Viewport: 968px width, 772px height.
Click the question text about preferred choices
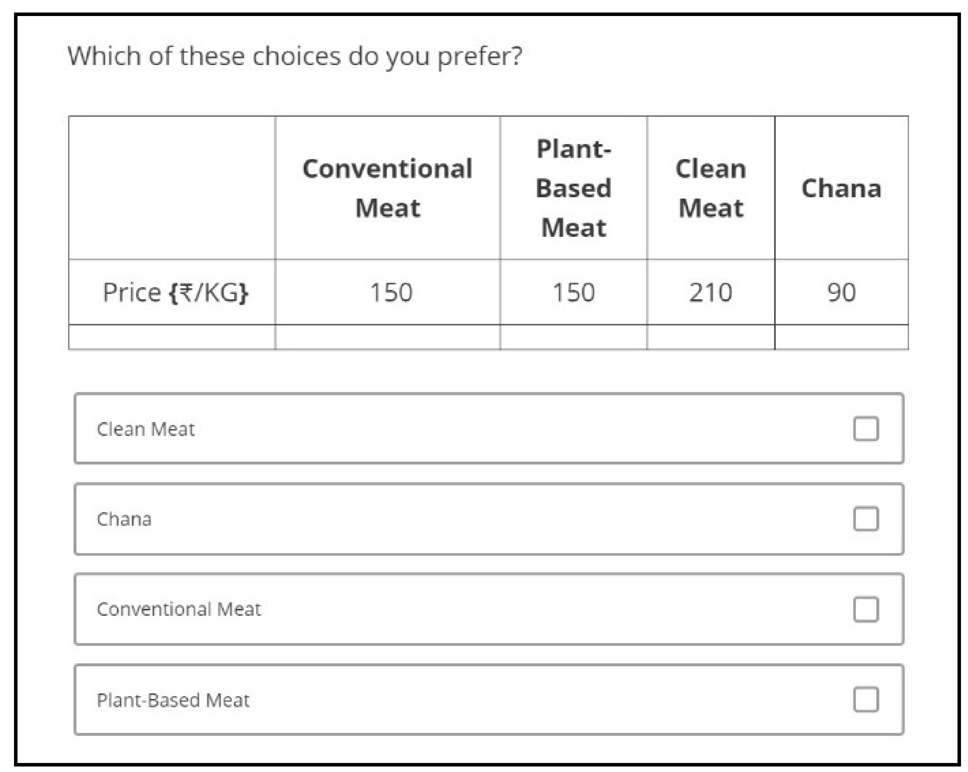click(x=295, y=56)
